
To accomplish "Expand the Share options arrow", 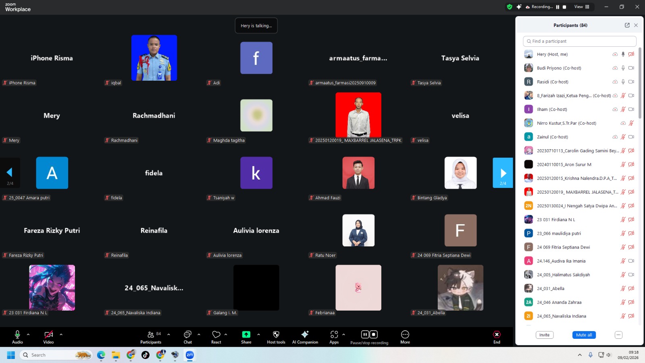I will tap(258, 334).
